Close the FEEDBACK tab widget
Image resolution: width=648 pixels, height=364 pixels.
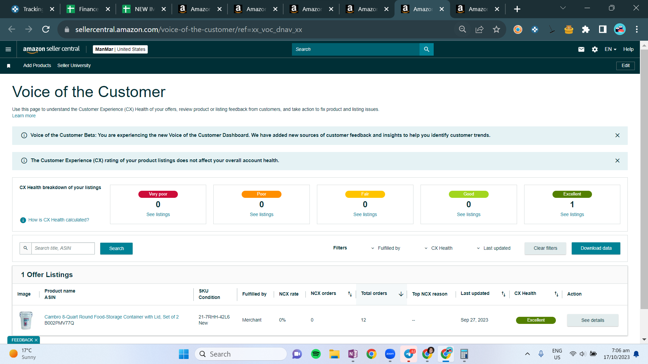click(36, 340)
